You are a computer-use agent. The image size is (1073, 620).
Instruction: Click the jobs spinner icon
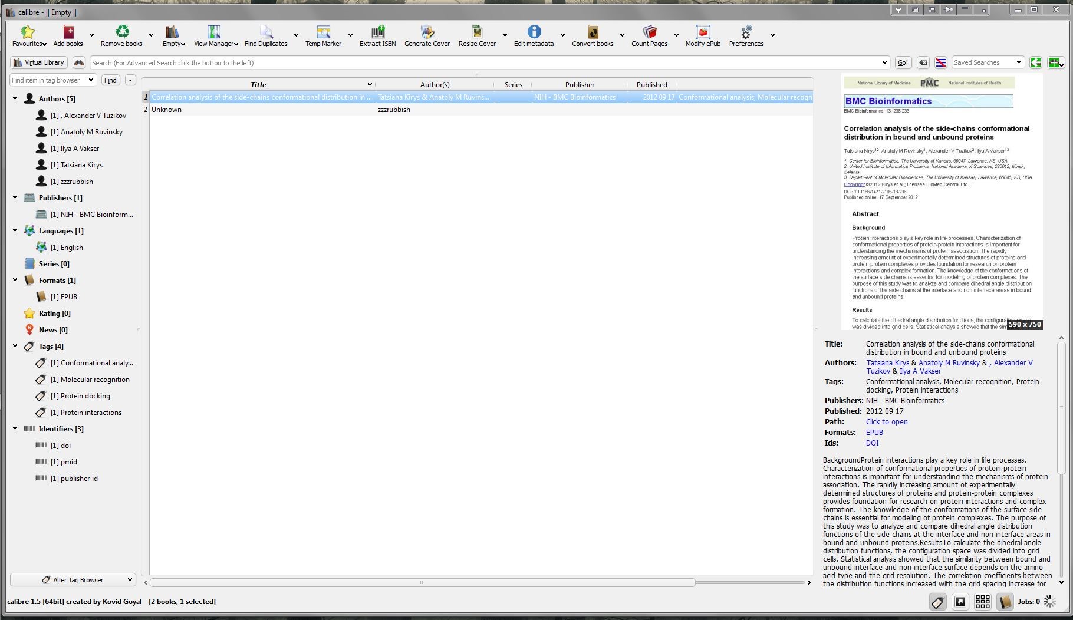(1050, 601)
